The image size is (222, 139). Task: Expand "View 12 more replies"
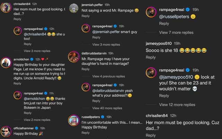click(x=177, y=105)
